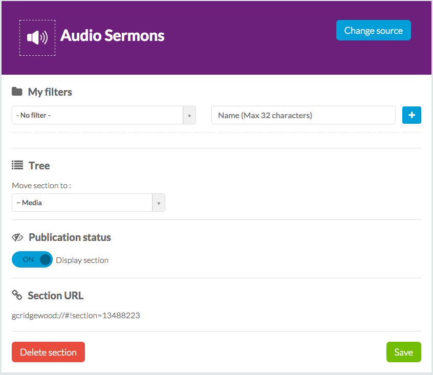
Task: Click the folder icon beside My filters
Action: (17, 92)
